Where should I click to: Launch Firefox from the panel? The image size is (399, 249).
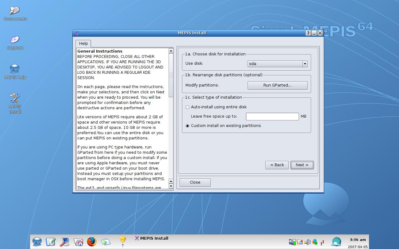point(92,242)
